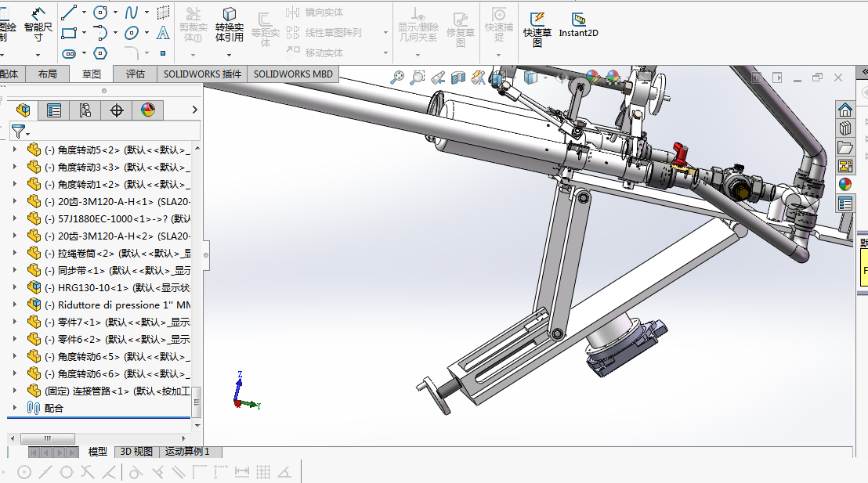
Task: Open the Spline tool dropdown arrow
Action: coord(146,13)
